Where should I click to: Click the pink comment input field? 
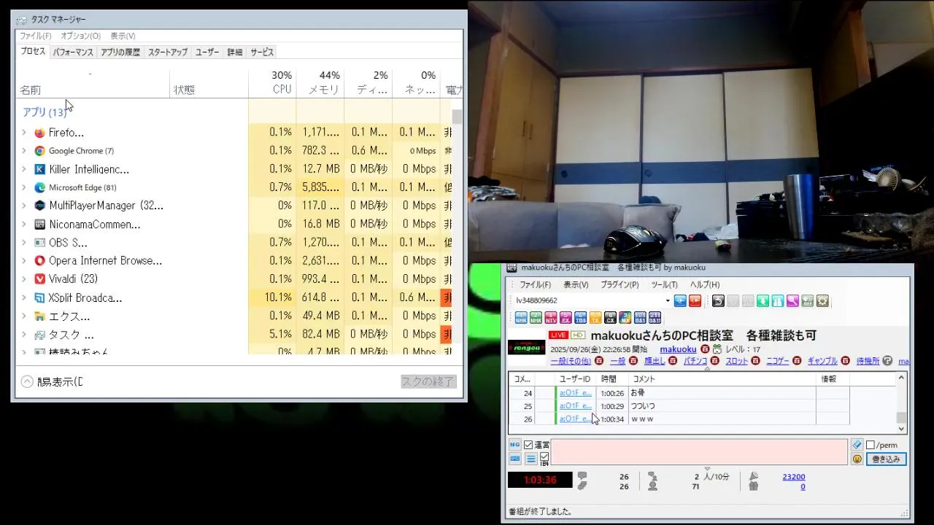coord(699,452)
